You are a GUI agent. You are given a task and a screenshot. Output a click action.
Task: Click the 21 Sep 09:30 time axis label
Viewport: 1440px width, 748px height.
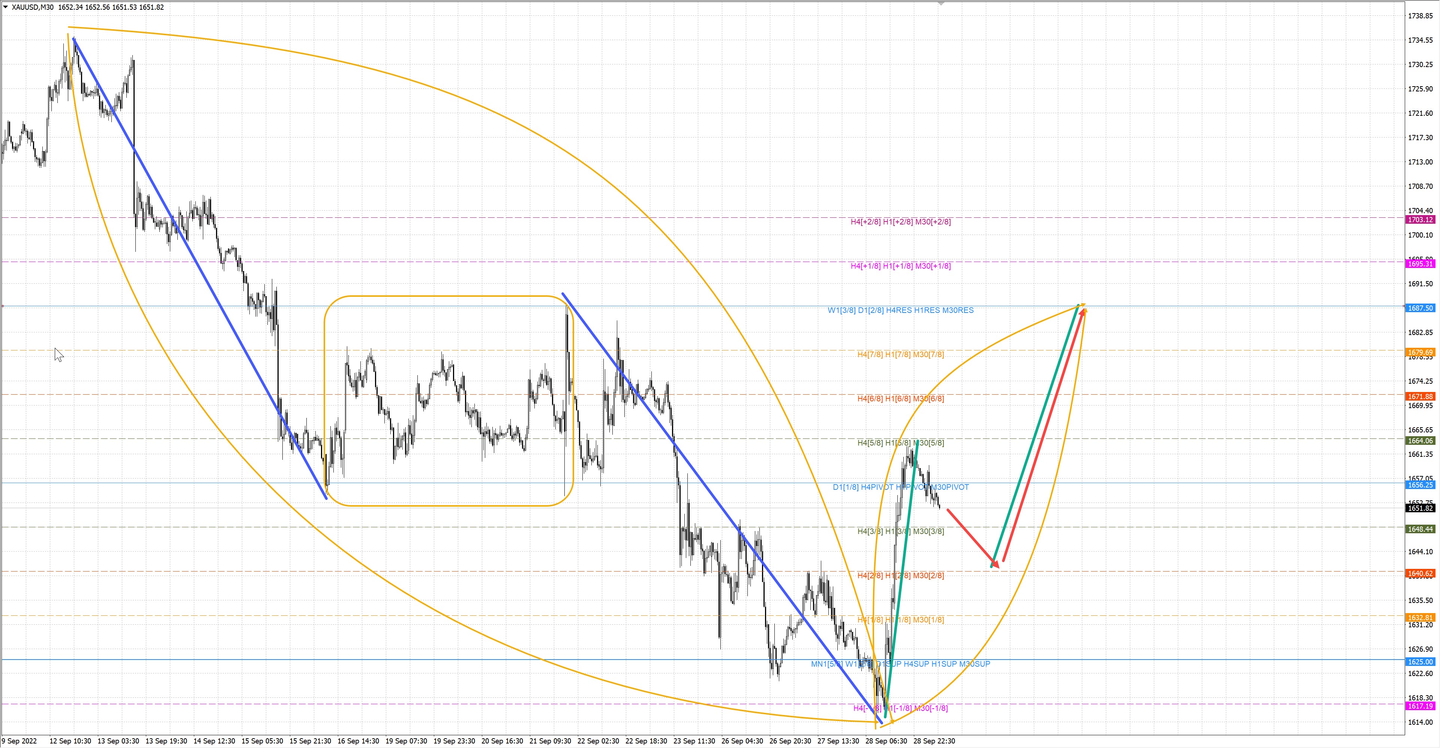[x=550, y=741]
